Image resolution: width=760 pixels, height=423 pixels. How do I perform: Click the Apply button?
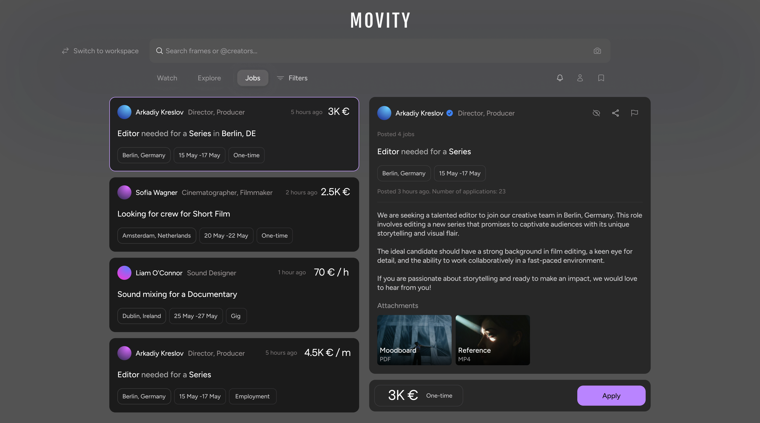611,396
